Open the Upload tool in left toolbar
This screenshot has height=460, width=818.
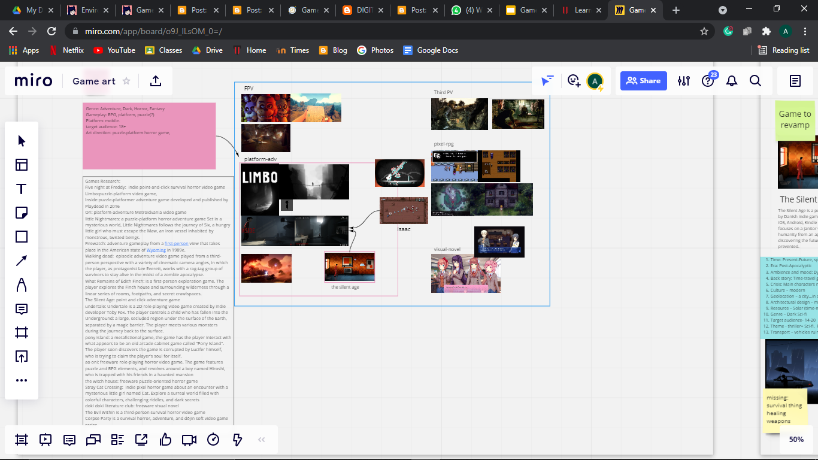coord(22,356)
